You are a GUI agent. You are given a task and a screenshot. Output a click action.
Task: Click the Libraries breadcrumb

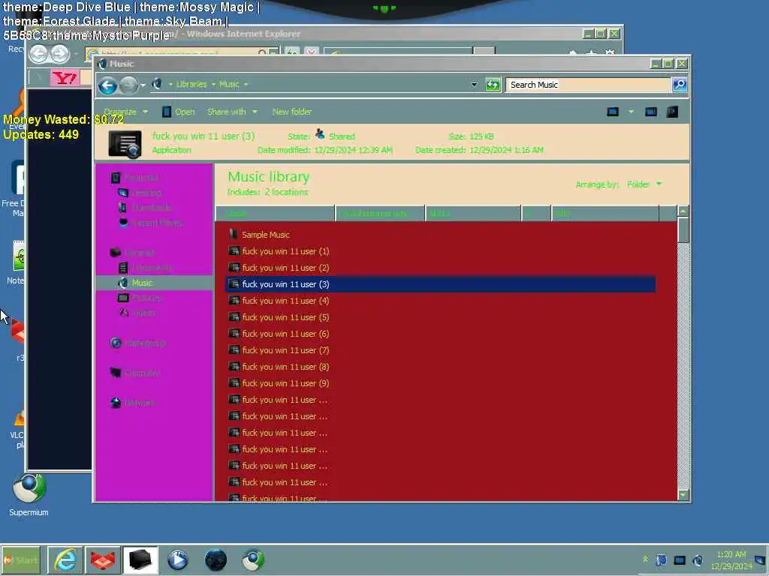191,84
